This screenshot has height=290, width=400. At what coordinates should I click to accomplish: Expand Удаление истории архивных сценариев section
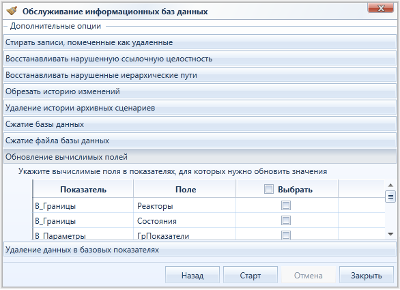[x=200, y=108]
